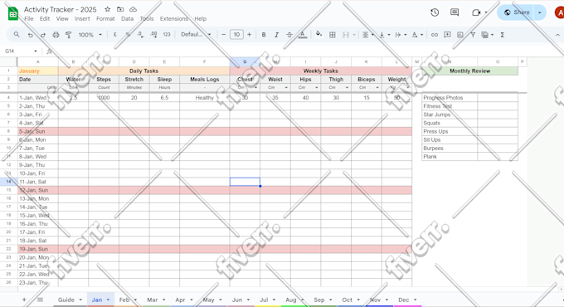Redo the last action
This screenshot has height=307, width=564.
(43, 35)
